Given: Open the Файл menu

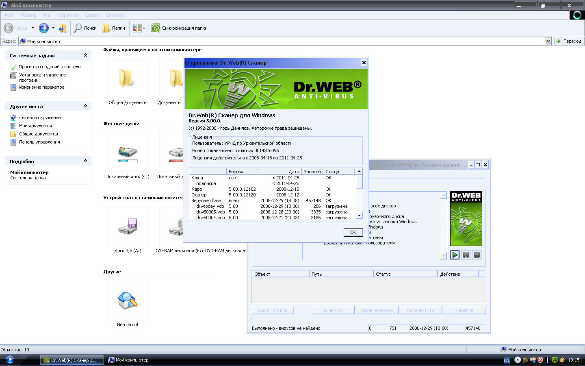Looking at the screenshot, I should (x=9, y=15).
